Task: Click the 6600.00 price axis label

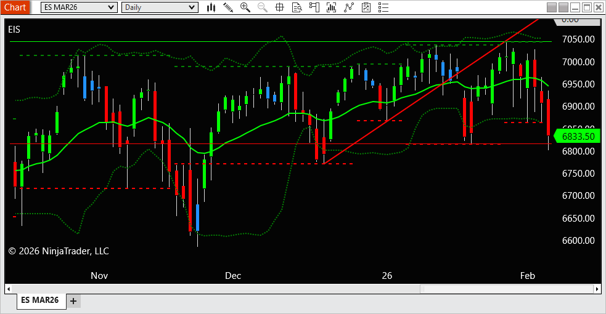Action: coord(578,241)
